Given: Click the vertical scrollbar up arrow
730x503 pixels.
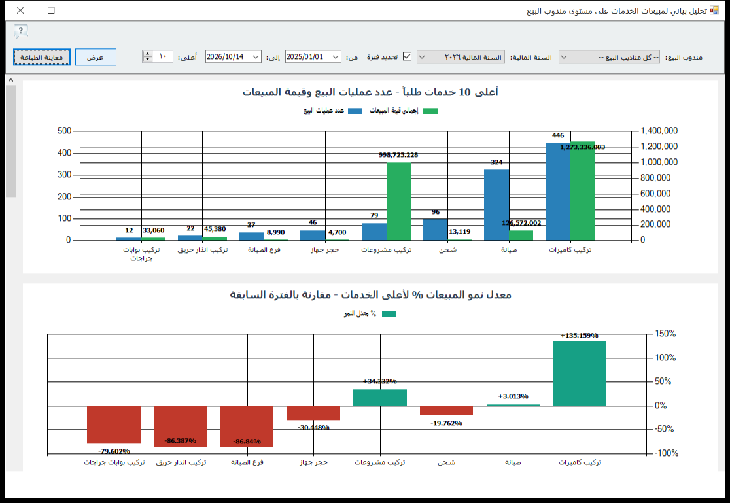Looking at the screenshot, I should coord(10,80).
